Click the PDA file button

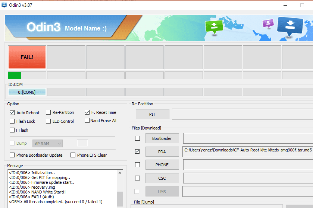[162, 152]
